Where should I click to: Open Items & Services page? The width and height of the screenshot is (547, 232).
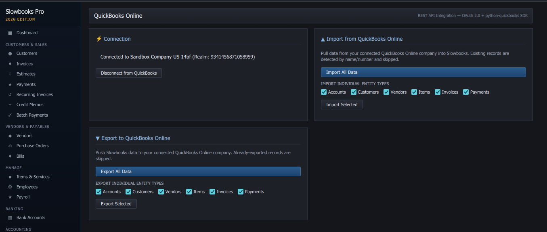point(33,177)
